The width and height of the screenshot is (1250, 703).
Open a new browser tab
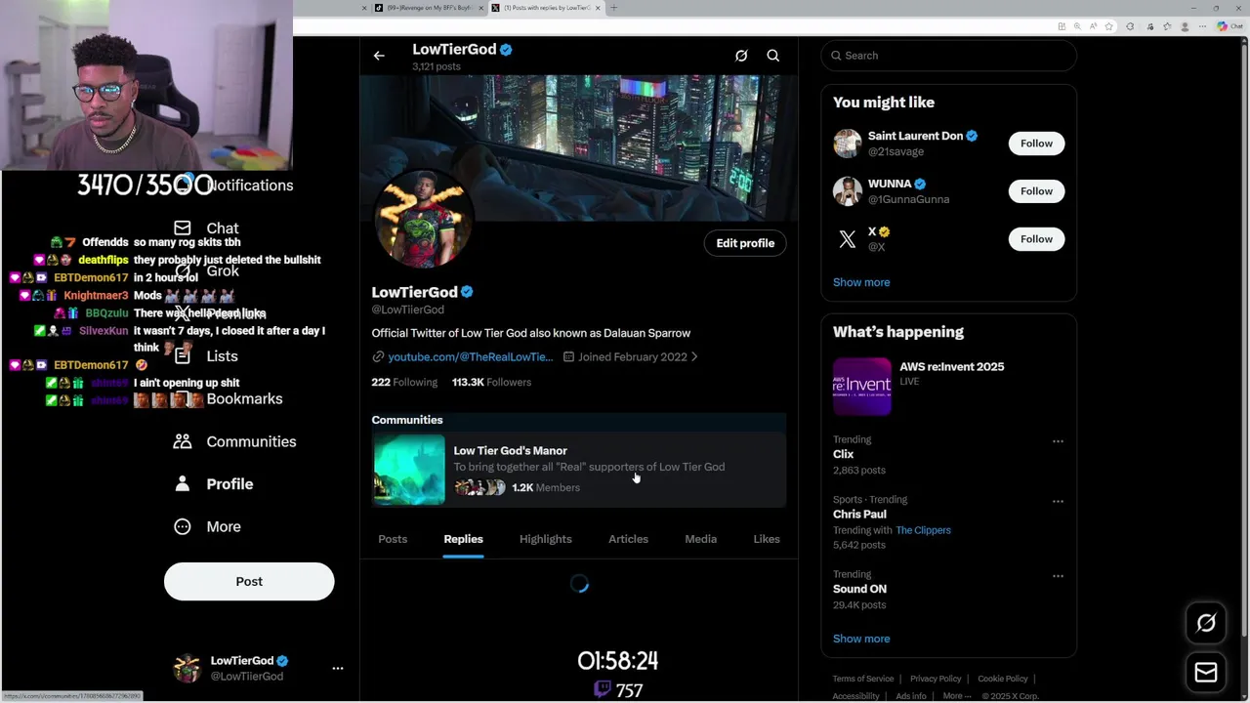(613, 8)
